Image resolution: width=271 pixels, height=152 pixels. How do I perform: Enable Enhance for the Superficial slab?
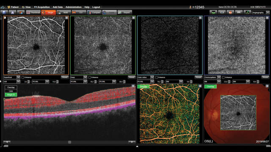23,77
